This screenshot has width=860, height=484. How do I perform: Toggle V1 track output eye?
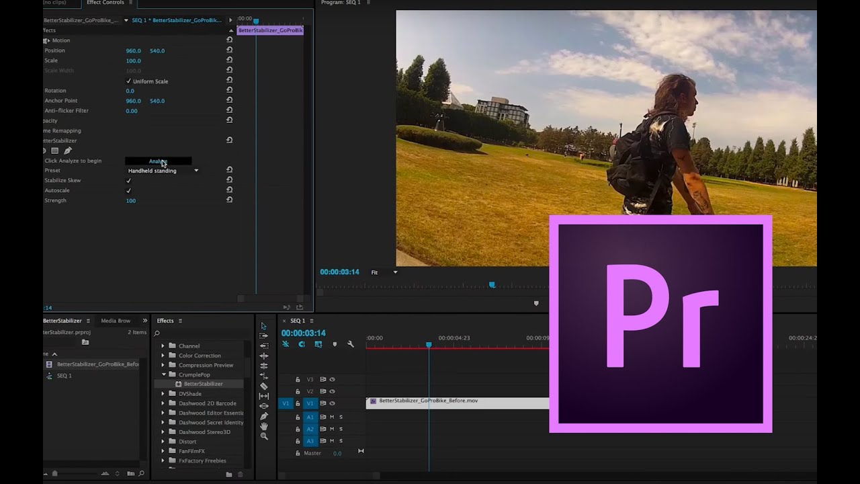(332, 403)
